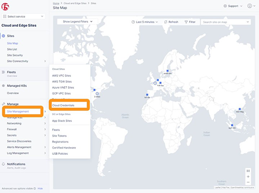Image resolution: width=259 pixels, height=193 pixels.
Task: Click the Hide advanced nav options link
Action: [40, 188]
